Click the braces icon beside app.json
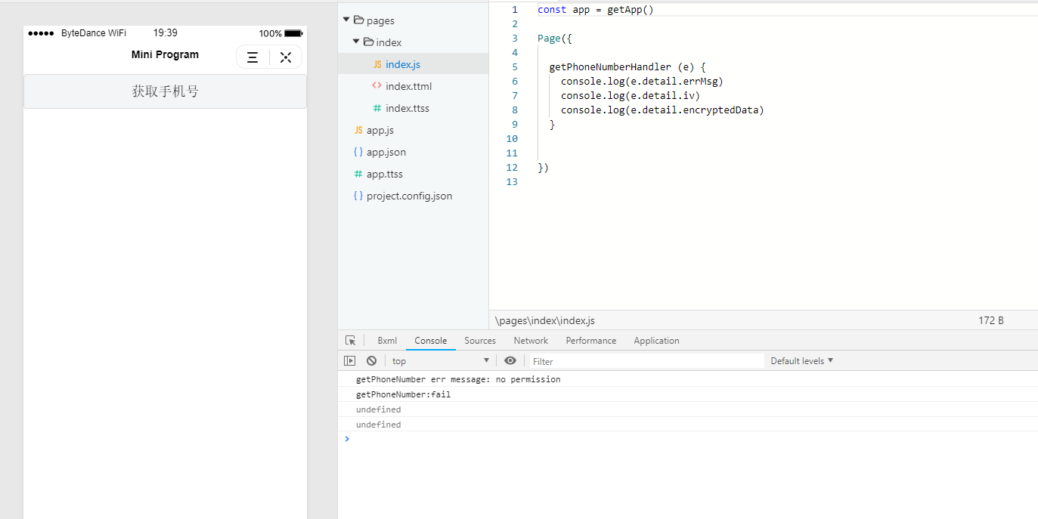Viewport: 1038px width, 519px height. (x=358, y=152)
